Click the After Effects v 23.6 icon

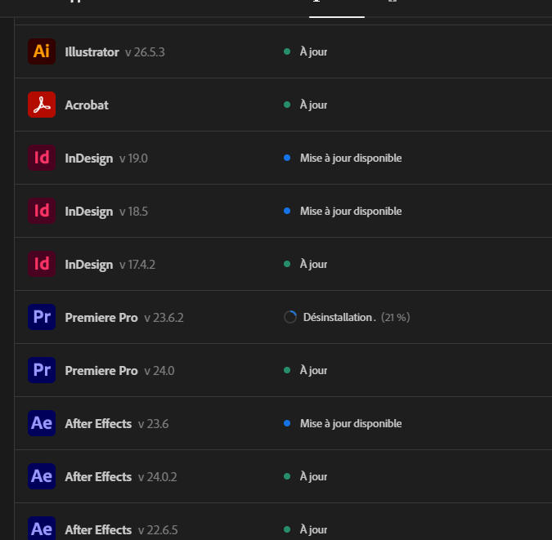coord(42,423)
